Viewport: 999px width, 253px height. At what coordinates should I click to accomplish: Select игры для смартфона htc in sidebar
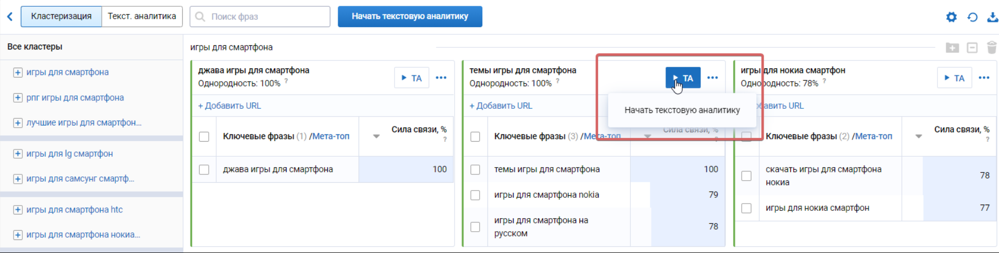(x=75, y=210)
